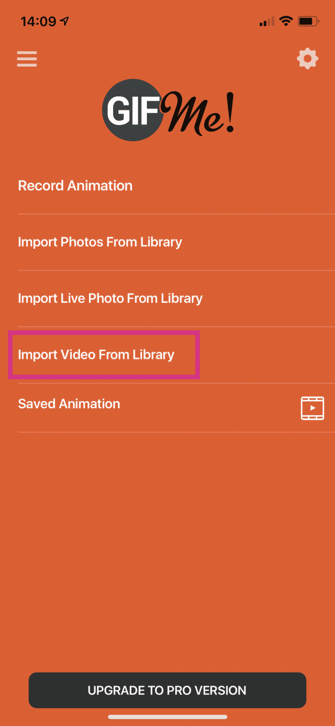335x726 pixels.
Task: Select Record Animation
Action: (75, 186)
